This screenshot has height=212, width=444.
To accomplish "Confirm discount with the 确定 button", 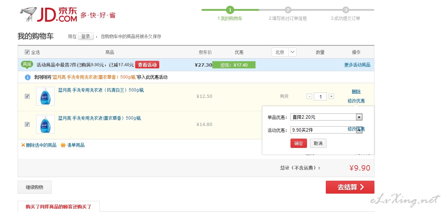I will tap(299, 143).
